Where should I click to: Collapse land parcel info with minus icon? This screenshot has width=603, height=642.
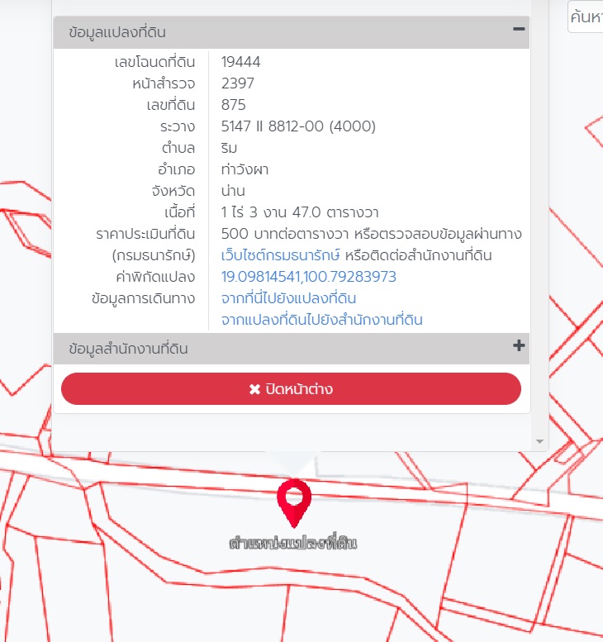point(519,29)
